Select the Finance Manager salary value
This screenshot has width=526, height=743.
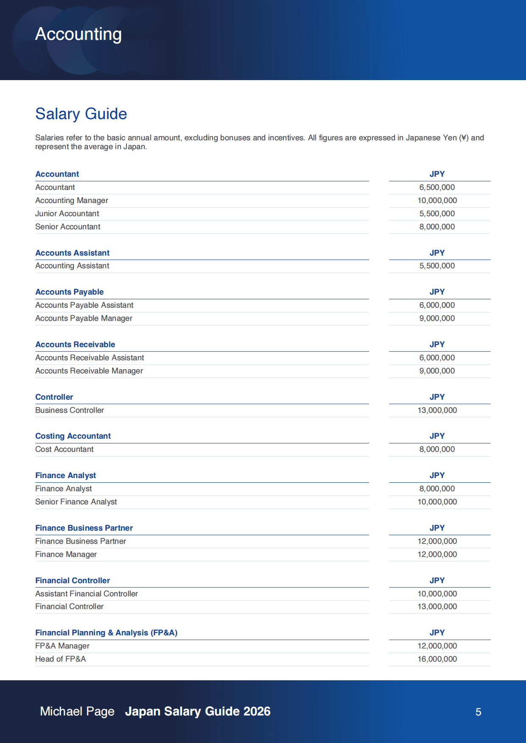pos(437,554)
